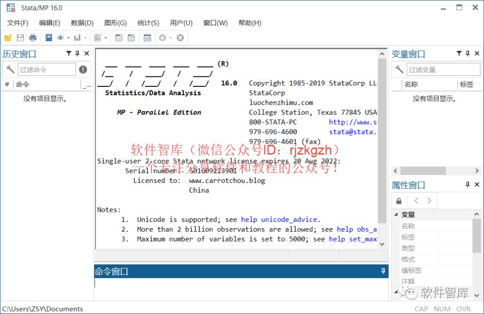Open the 窗口(W) menu

point(215,23)
